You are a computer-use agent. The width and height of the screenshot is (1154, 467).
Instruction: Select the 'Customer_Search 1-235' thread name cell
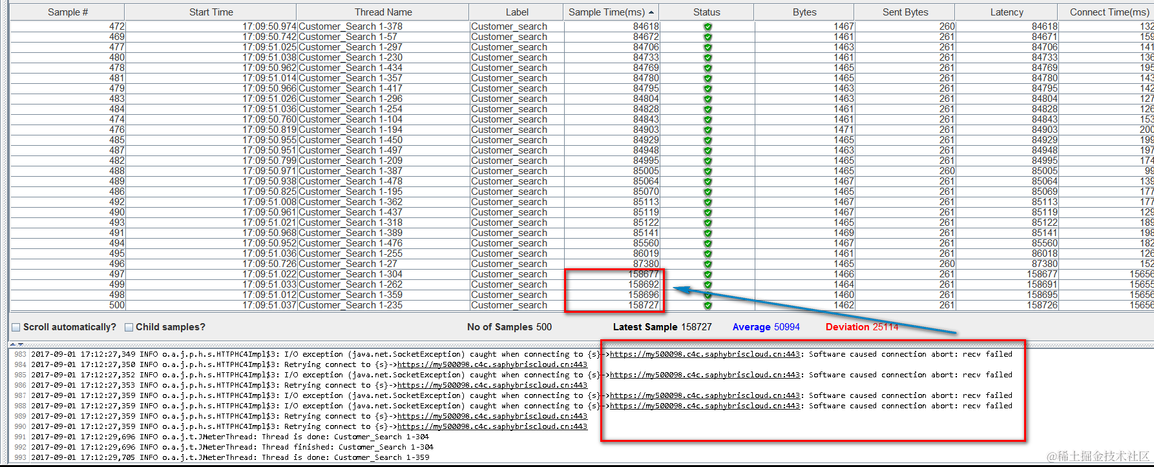coord(383,305)
